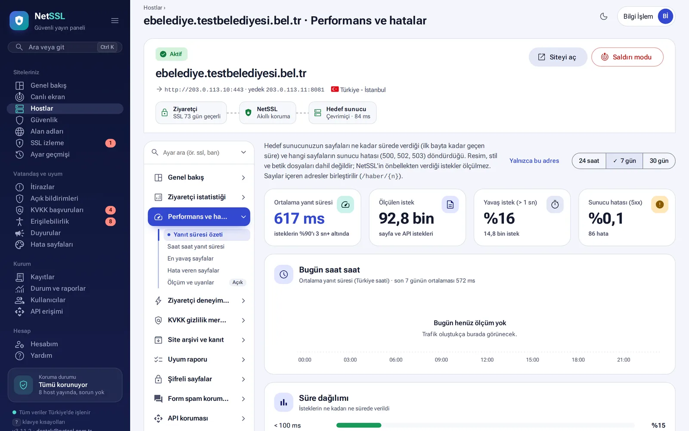Open klavye kısayolları link
The image size is (689, 431).
pyautogui.click(x=43, y=422)
